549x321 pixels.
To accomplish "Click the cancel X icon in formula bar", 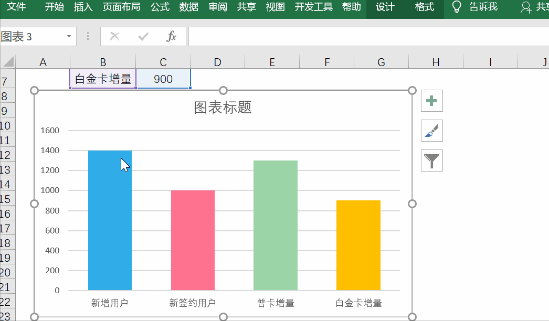I will pos(114,37).
